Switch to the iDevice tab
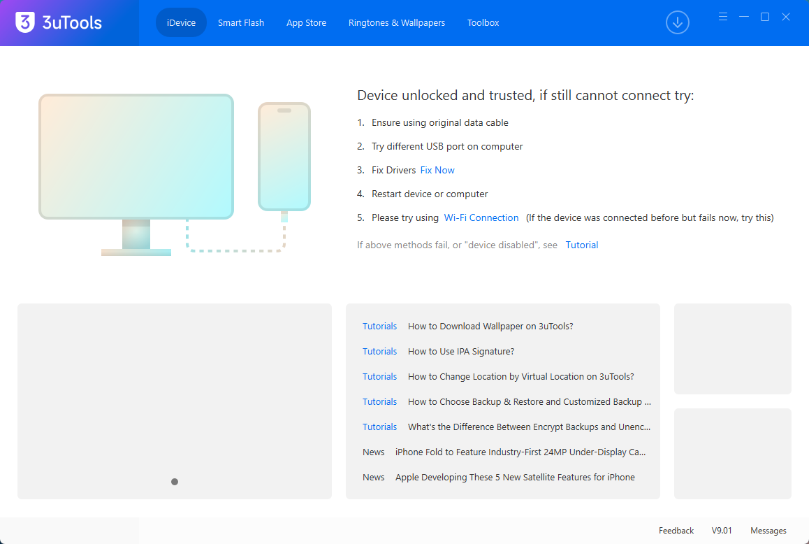Screen dimensions: 809x544 pyautogui.click(x=181, y=23)
